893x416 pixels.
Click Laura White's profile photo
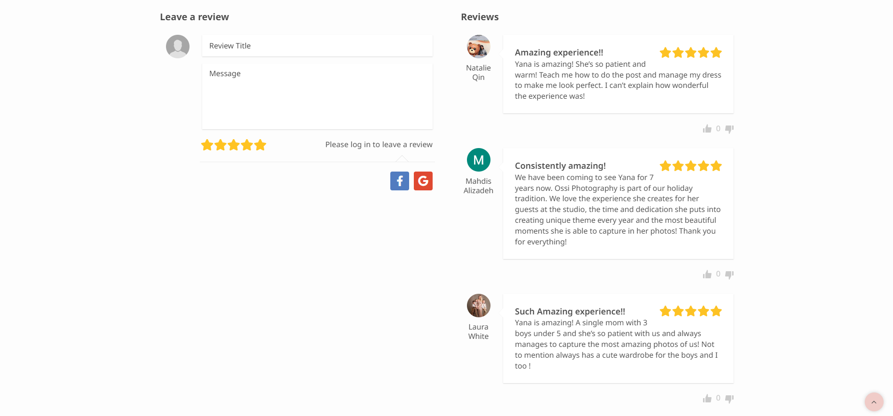(478, 306)
